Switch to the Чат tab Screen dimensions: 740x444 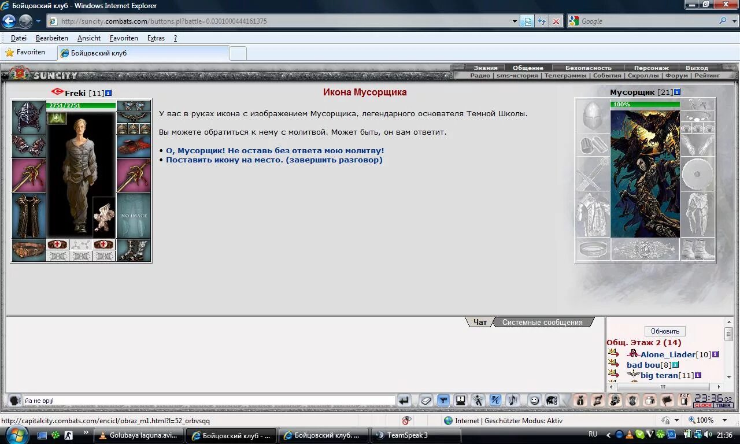click(x=480, y=322)
